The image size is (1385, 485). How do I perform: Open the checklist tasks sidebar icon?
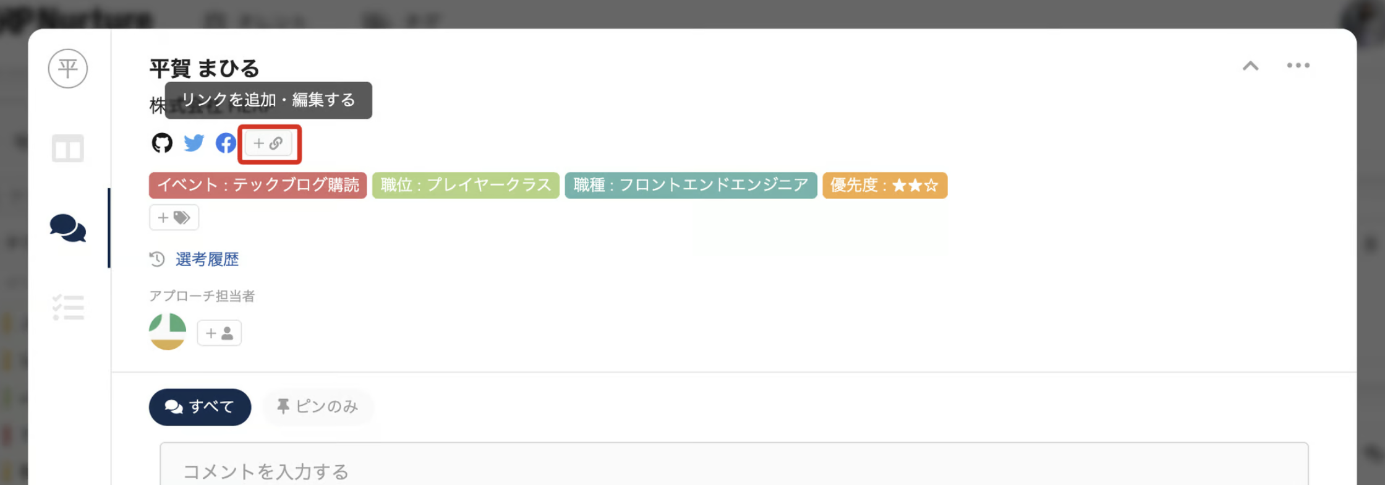coord(67,307)
